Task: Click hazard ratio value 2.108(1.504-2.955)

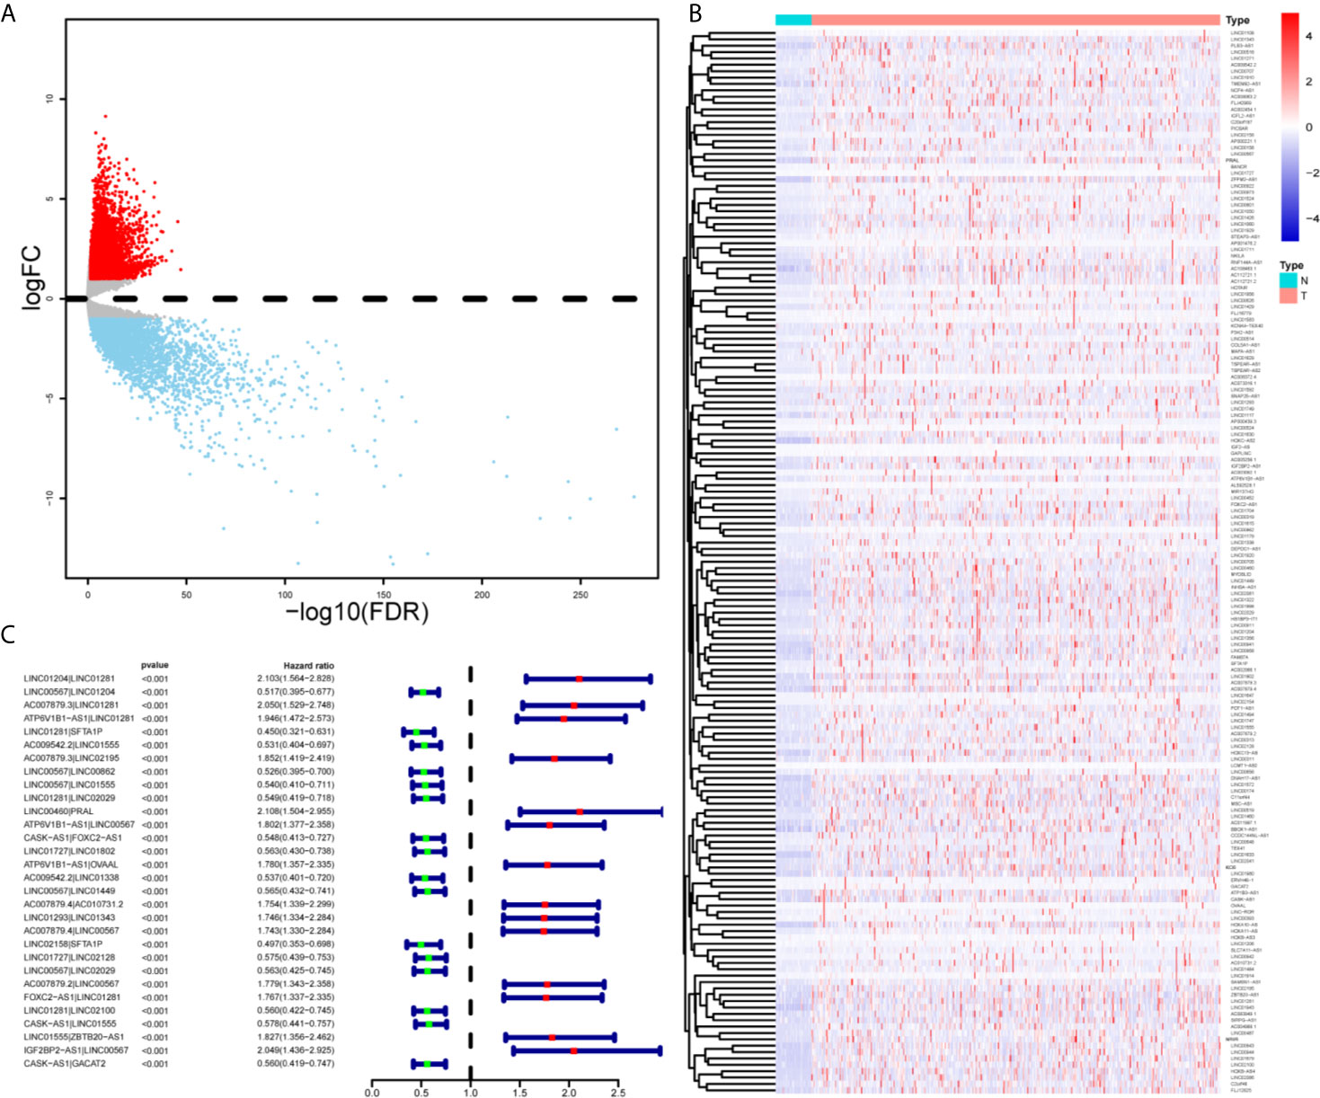Action: [x=296, y=811]
